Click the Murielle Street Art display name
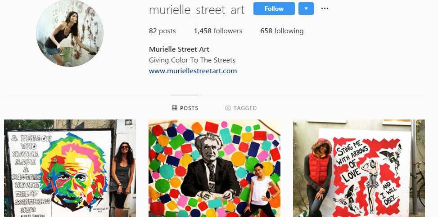This screenshot has height=217, width=438. (x=179, y=49)
